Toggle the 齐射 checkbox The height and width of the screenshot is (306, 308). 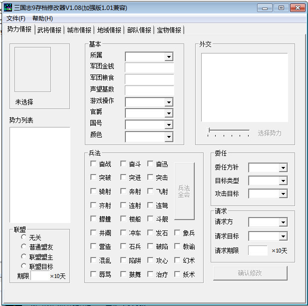(93, 205)
